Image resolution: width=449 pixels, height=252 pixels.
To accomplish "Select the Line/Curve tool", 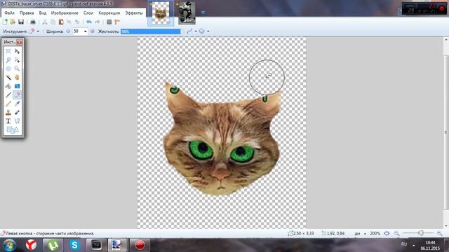I will [x=17, y=121].
